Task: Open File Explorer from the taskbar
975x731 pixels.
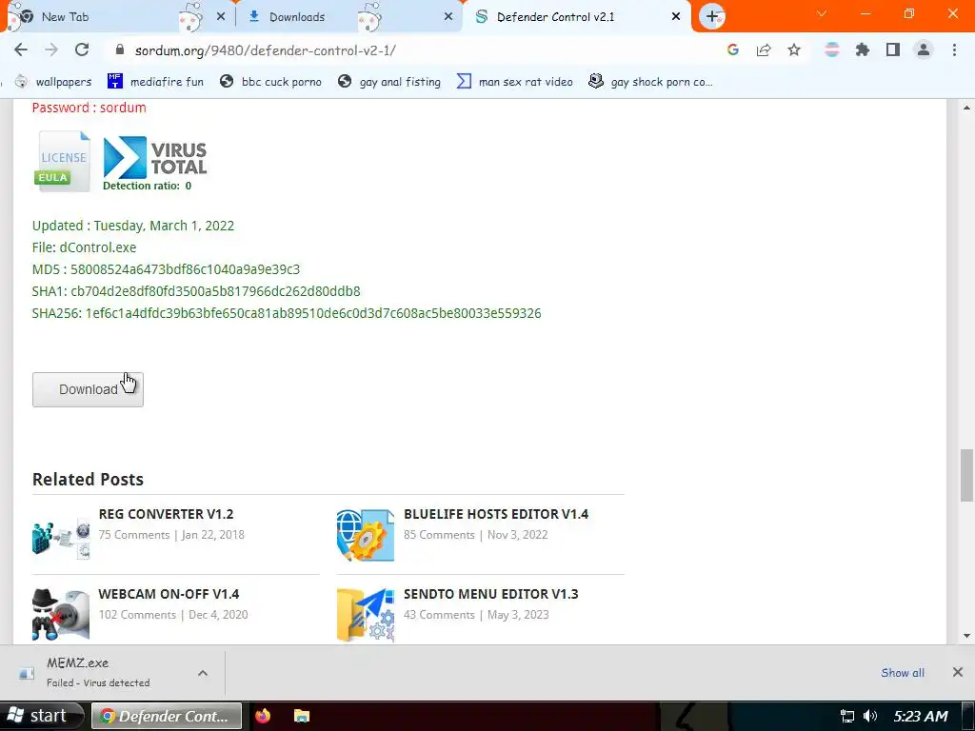Action: point(302,716)
